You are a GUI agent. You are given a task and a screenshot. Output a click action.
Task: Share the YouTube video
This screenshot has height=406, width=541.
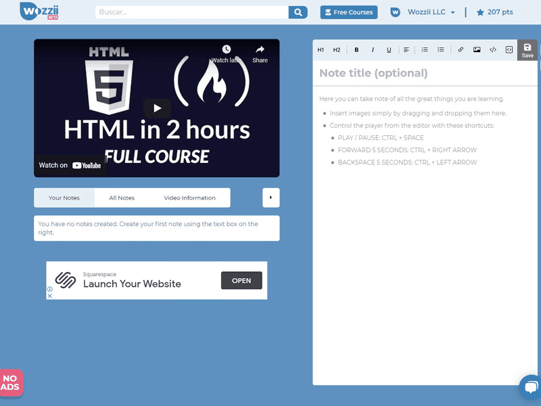pyautogui.click(x=260, y=54)
